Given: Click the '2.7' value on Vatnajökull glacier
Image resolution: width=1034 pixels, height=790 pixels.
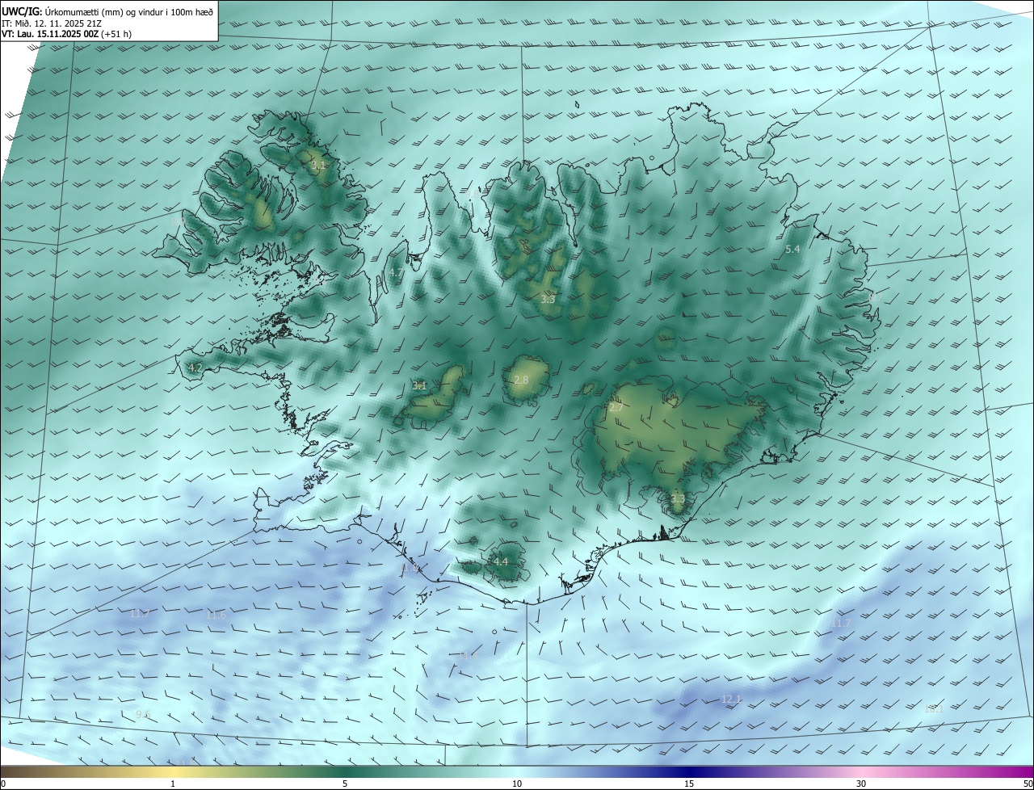Looking at the screenshot, I should coord(616,408).
